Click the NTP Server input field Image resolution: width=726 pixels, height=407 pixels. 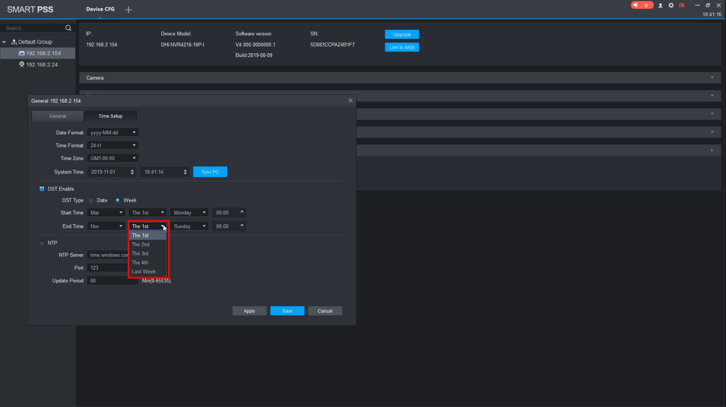tap(108, 255)
